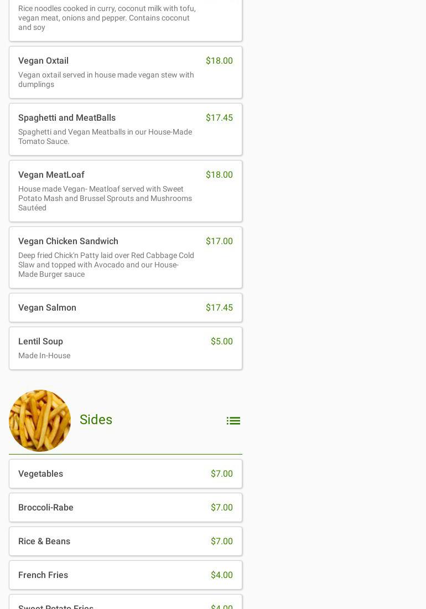
Task: Add Vegan Chicken Sandwich to order
Action: tap(125, 257)
